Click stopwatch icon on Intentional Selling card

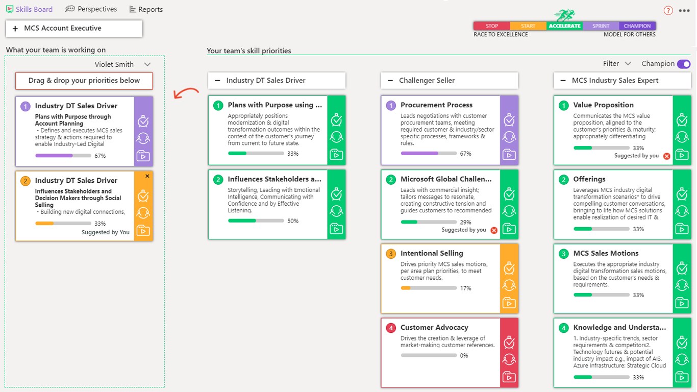click(x=509, y=268)
